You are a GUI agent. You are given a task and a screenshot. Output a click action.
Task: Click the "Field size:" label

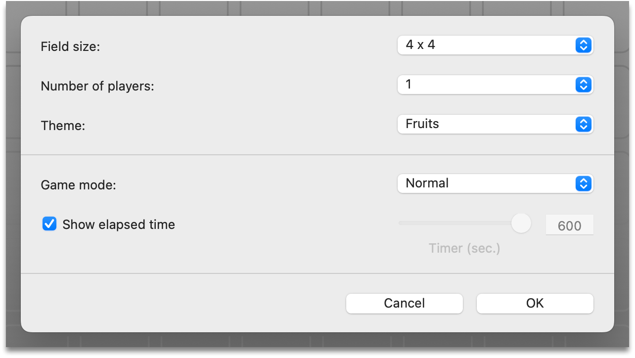tap(70, 47)
